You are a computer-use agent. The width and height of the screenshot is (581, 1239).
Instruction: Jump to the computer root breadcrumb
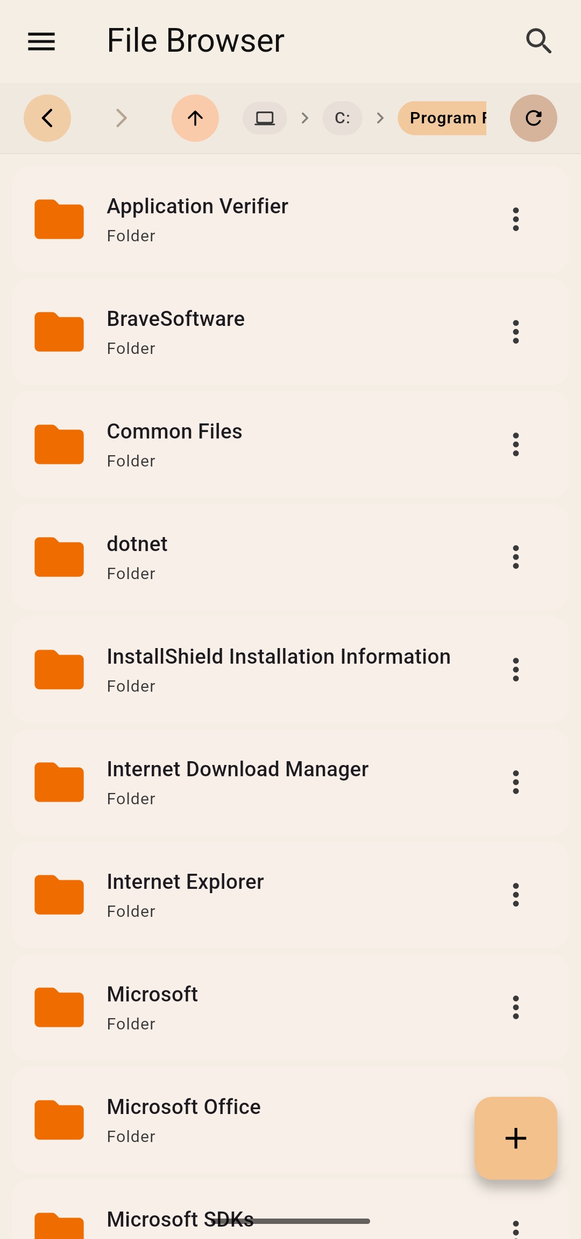coord(264,118)
